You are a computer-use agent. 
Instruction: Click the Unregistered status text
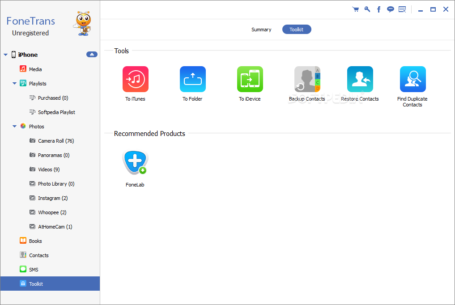coord(30,33)
